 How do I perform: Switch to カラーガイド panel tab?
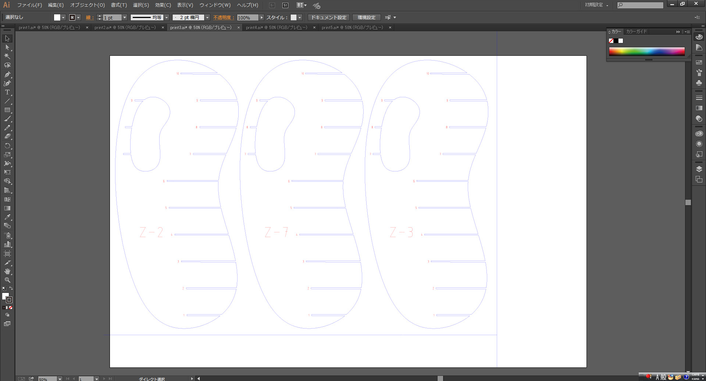click(x=636, y=32)
